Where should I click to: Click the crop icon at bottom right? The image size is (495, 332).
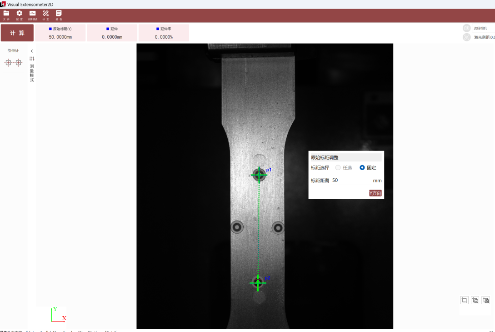464,300
